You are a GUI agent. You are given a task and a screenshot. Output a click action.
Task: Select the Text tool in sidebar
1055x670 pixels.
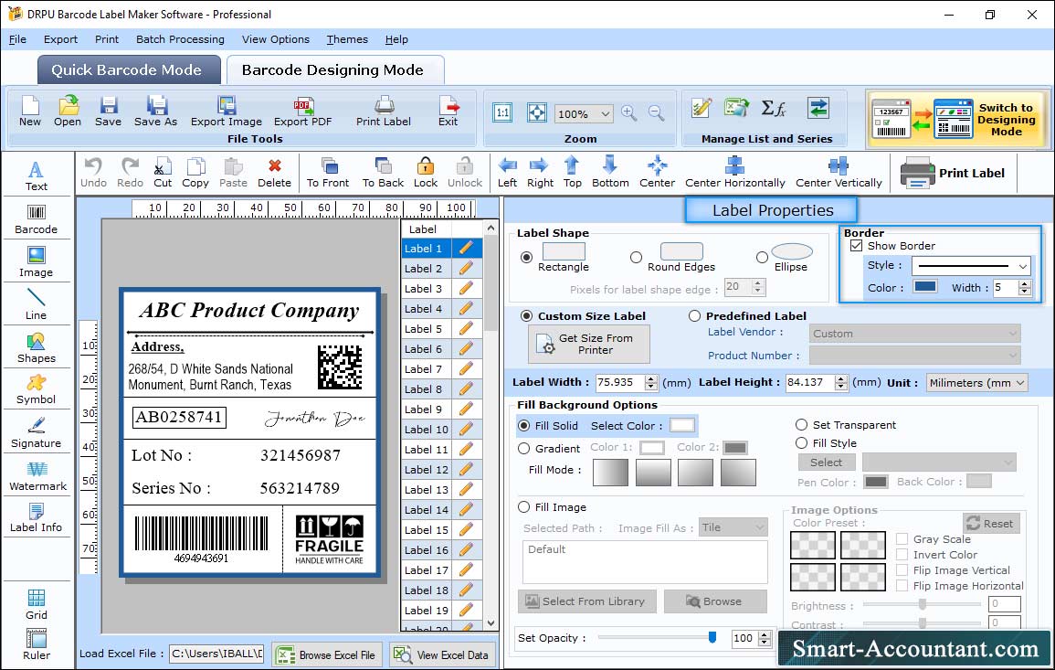pyautogui.click(x=37, y=176)
